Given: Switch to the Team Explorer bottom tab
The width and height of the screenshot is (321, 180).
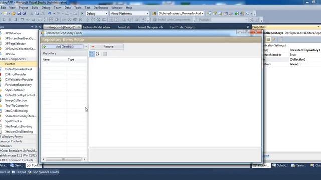Looking at the screenshot, I should (x=299, y=165).
